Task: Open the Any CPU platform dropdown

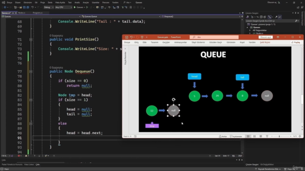Action: click(63, 8)
